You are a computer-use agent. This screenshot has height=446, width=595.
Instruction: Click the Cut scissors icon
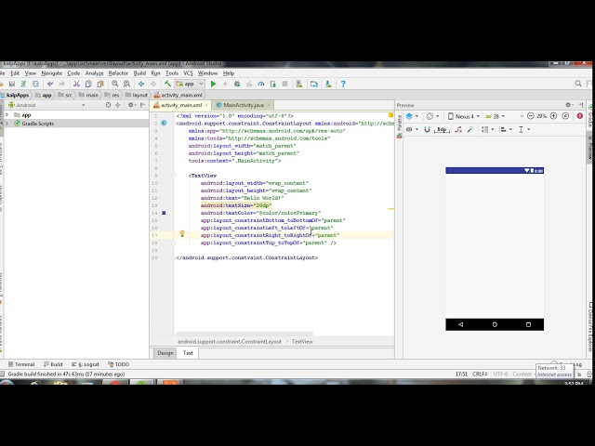76,84
